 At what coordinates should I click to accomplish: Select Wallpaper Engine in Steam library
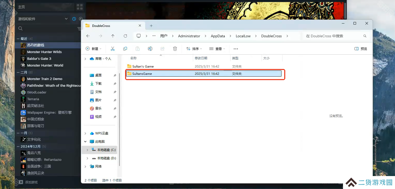(49, 113)
